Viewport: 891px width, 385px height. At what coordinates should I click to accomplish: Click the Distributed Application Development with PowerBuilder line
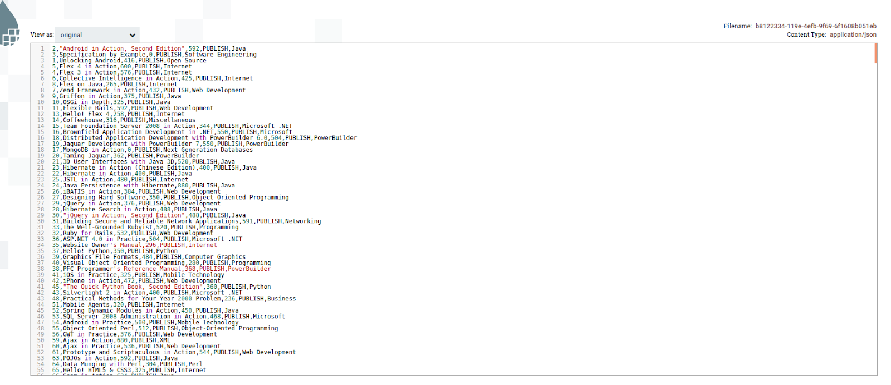204,138
